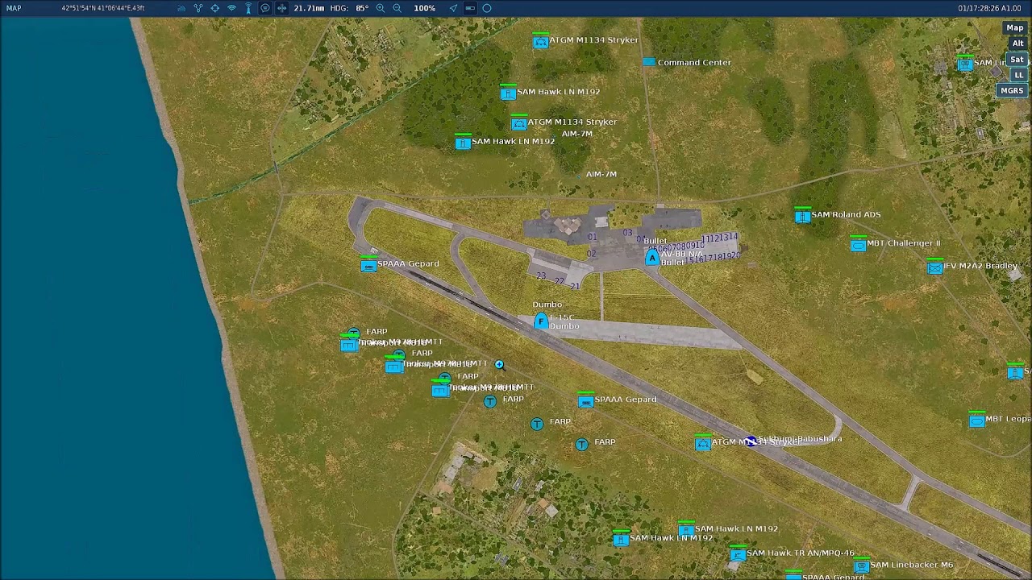Activate the ruler distance measuring tool
This screenshot has height=580, width=1032.
pyautogui.click(x=281, y=8)
